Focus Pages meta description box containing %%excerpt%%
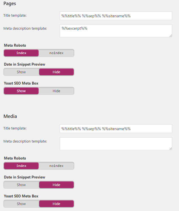The image size is (179, 211). (116, 31)
